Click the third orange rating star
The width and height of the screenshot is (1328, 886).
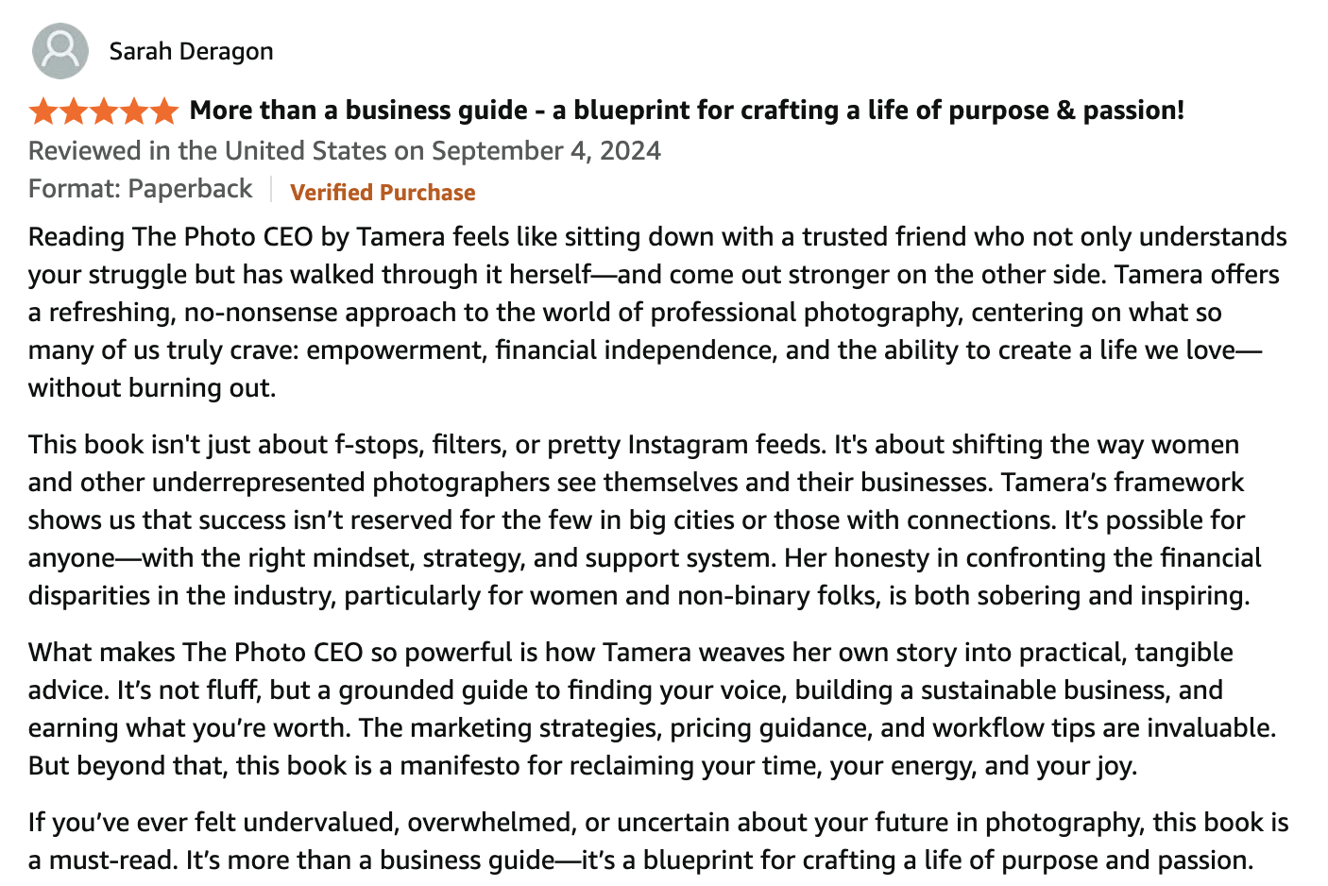[104, 111]
